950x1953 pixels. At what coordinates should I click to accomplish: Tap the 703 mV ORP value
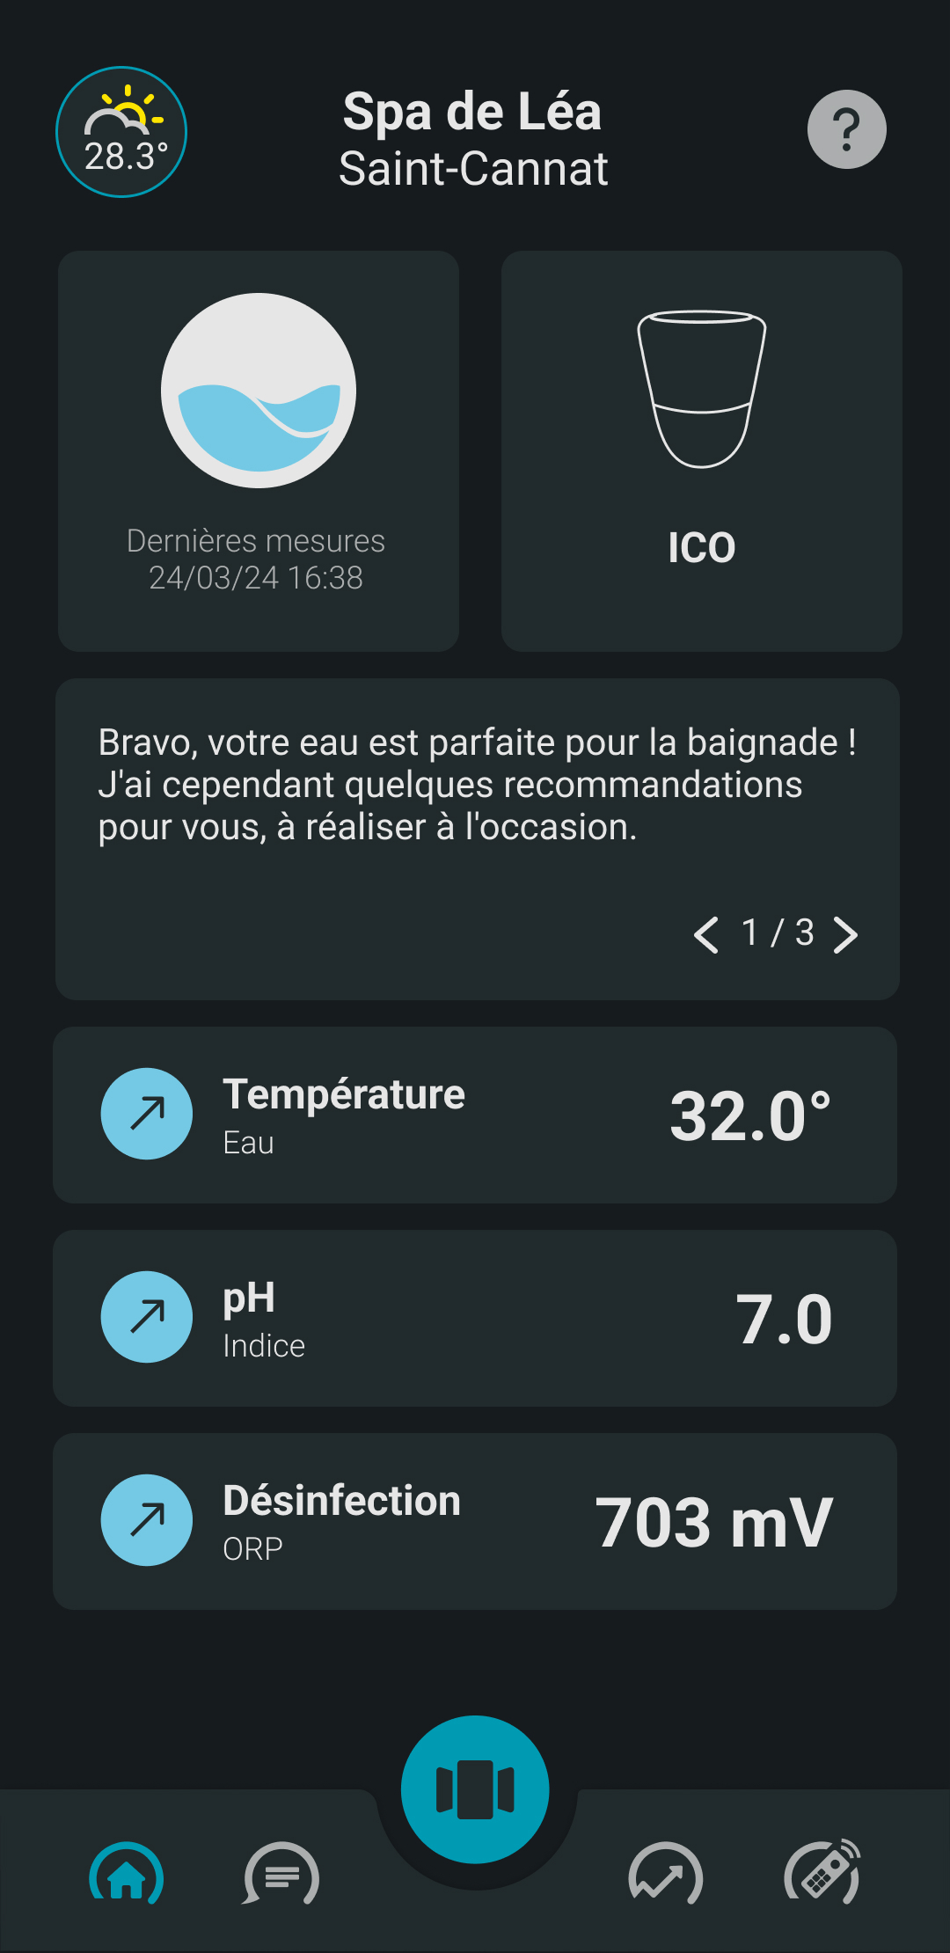713,1522
